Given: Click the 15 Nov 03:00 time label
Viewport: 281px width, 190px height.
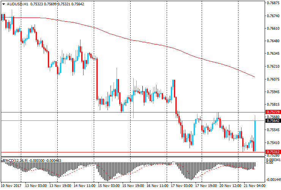Looking at the screenshot, I should (109, 185).
